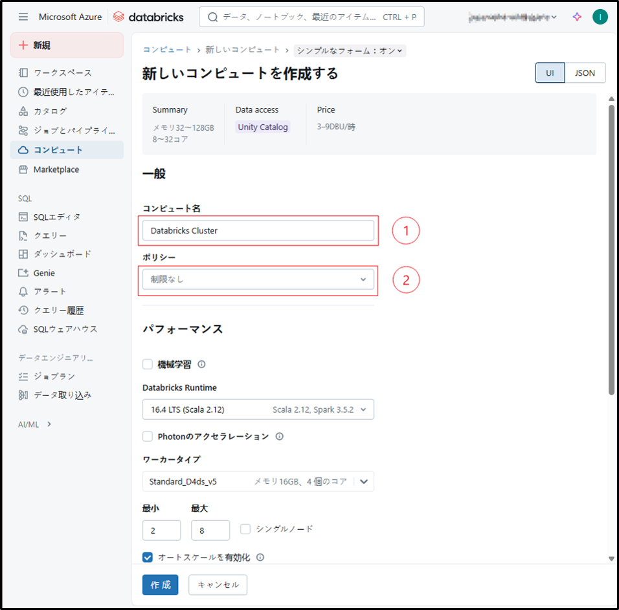Click the 作成 button
619x610 pixels.
[x=160, y=585]
